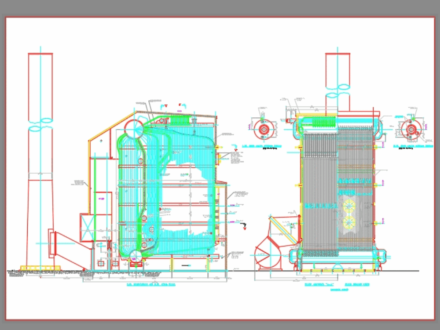Click the upper steam drum circle

coord(133,129)
